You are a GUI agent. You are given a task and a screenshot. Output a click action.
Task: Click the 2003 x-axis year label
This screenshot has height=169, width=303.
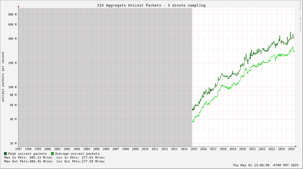click(77, 149)
